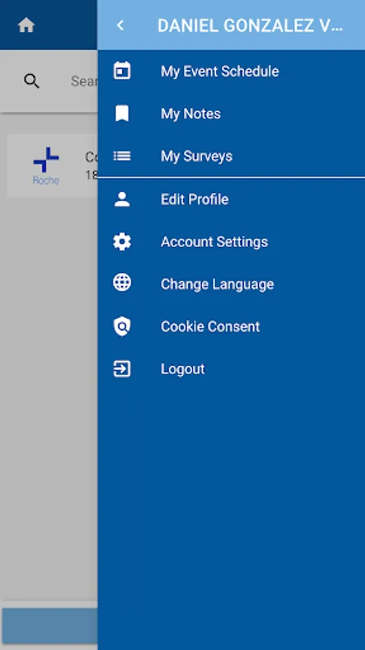Open My Notes

coord(232,113)
